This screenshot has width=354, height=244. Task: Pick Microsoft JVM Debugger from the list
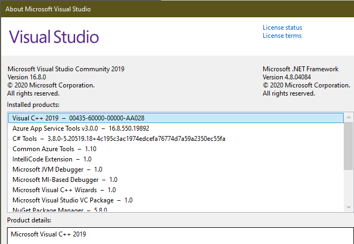[57, 170]
